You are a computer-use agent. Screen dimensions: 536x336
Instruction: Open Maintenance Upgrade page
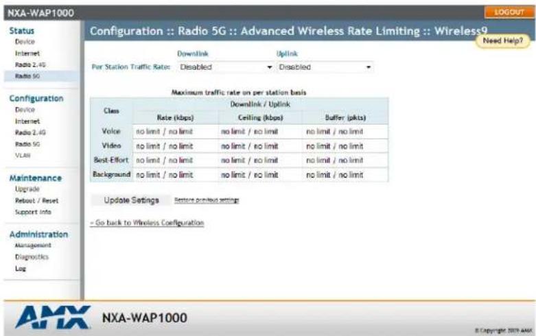pos(27,189)
